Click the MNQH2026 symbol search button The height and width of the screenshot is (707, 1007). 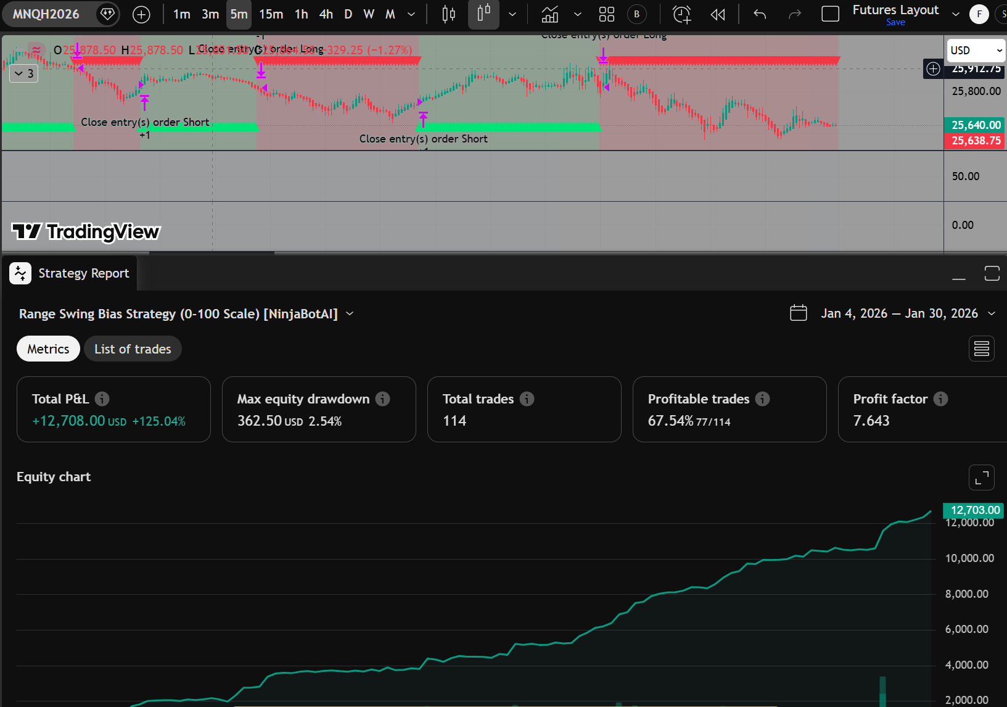(46, 14)
